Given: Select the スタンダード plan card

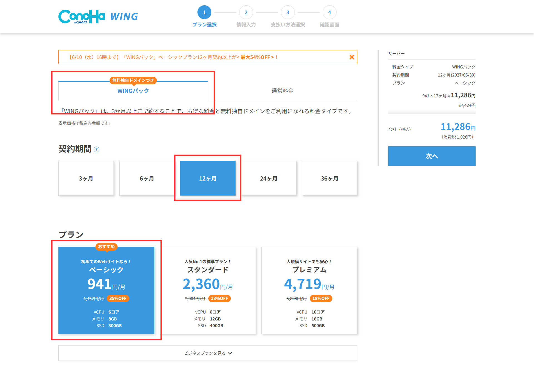Looking at the screenshot, I should 208,290.
